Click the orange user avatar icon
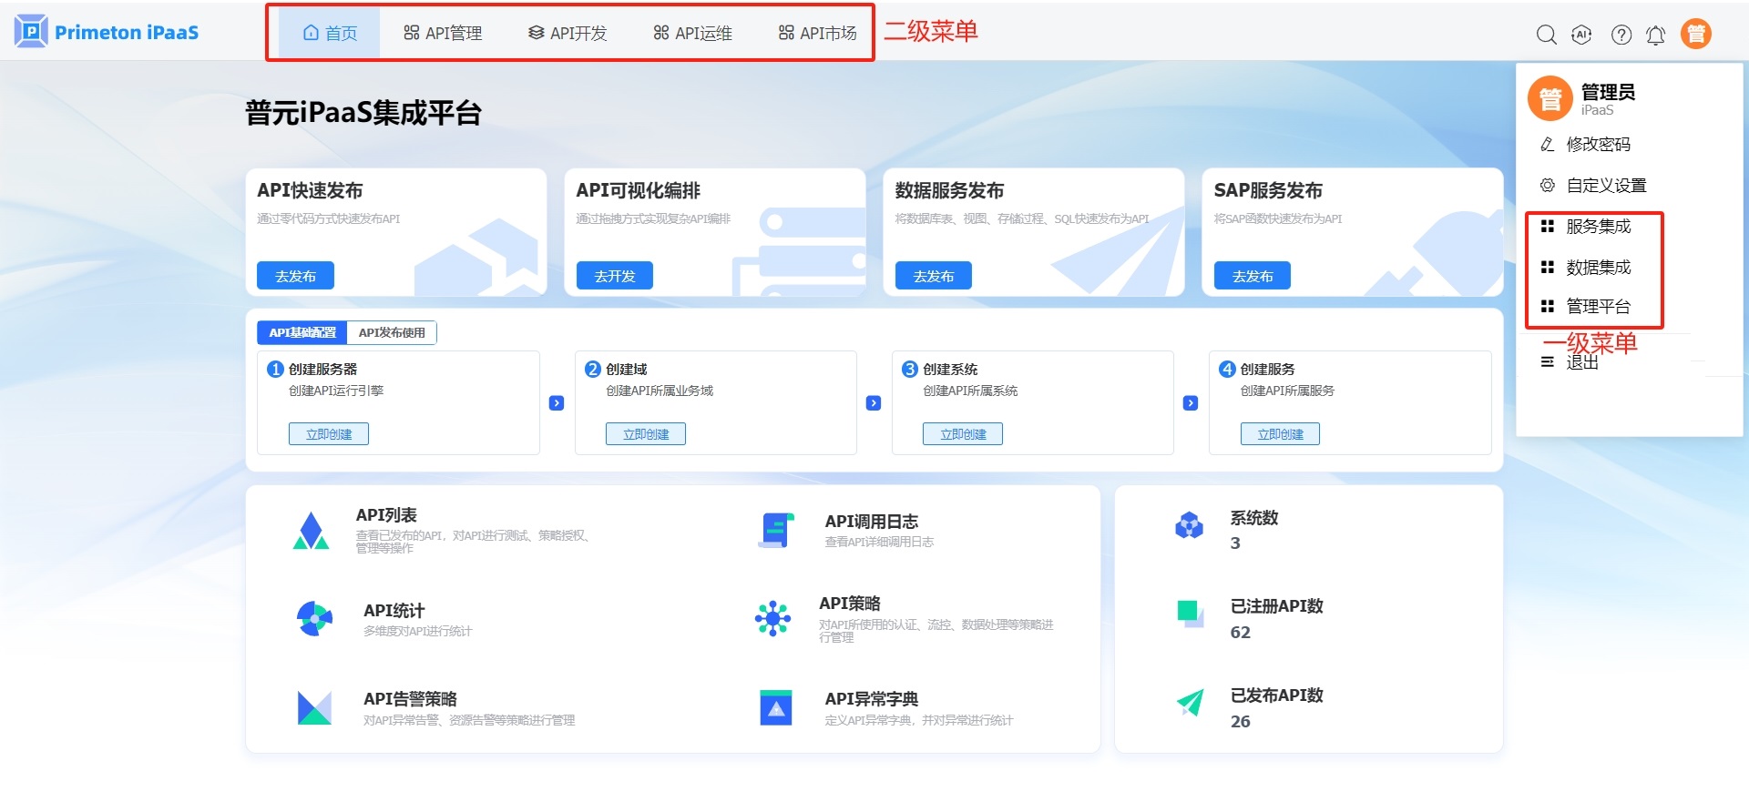 1695,34
